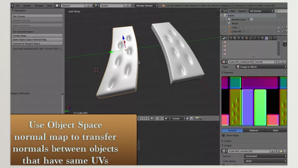Open the Center pivot dropdown in viewport header
This screenshot has height=168, width=298.
[x=178, y=118]
